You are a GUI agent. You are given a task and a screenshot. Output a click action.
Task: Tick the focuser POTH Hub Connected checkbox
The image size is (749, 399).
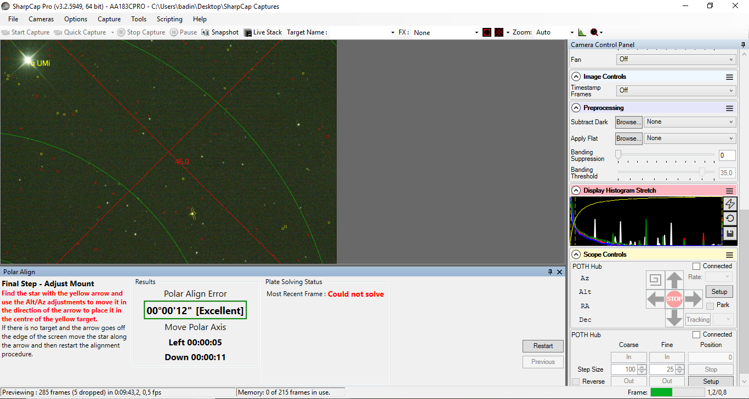coord(696,334)
